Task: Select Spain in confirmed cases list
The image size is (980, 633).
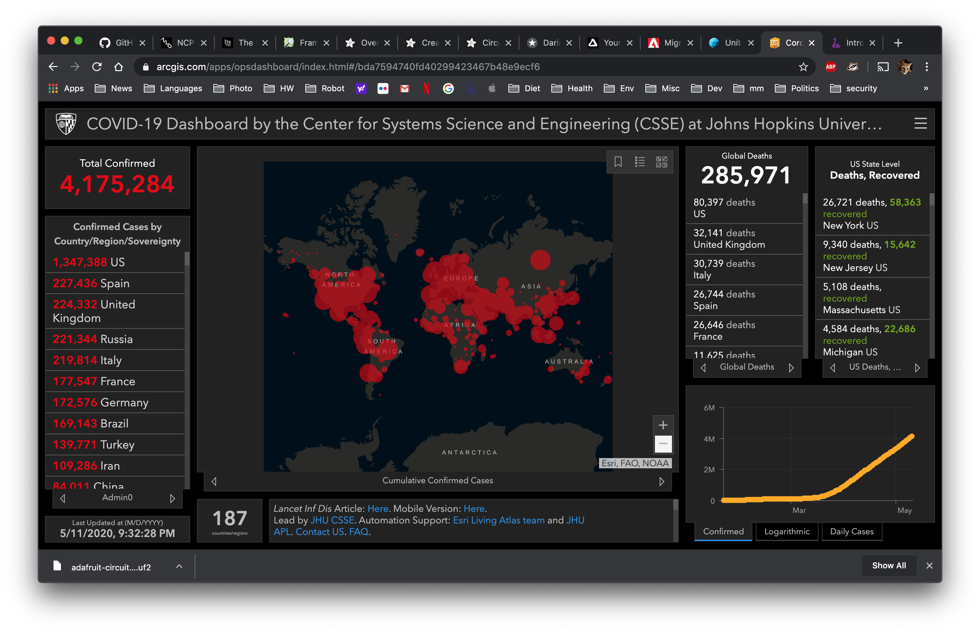Action: pyautogui.click(x=115, y=283)
